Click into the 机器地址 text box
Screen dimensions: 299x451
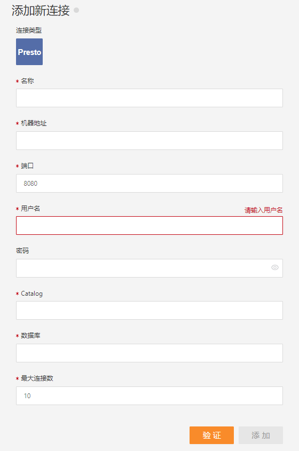coord(149,141)
